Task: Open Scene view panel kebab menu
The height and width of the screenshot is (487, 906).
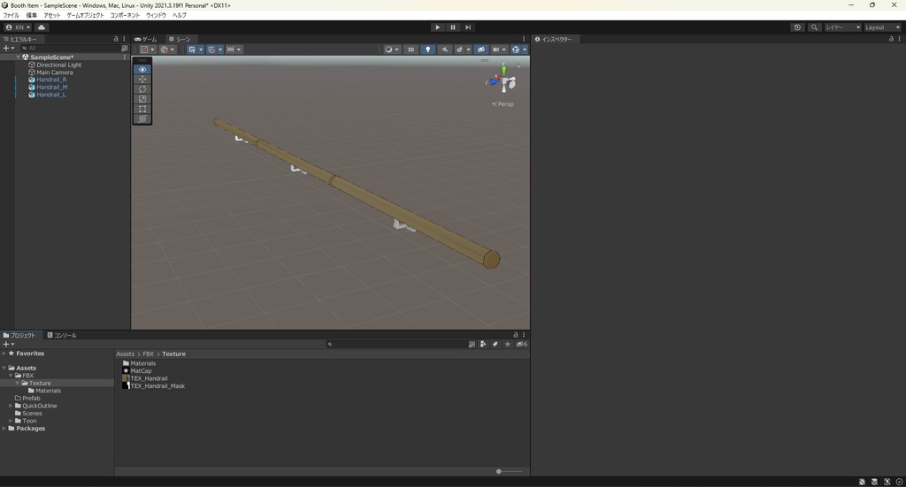Action: point(524,39)
